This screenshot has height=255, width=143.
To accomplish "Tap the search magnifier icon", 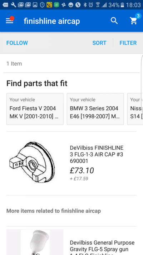I will 114,21.
